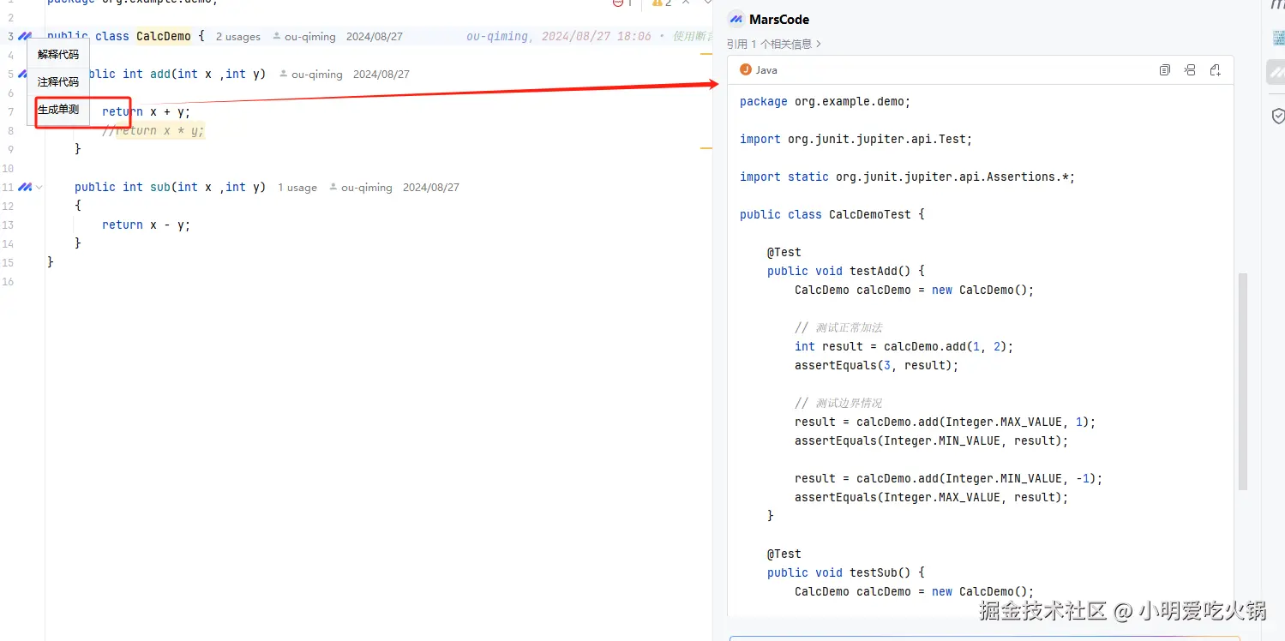The image size is (1285, 641).
Task: Click ou-qiming author hint on sub method
Action: click(x=361, y=188)
